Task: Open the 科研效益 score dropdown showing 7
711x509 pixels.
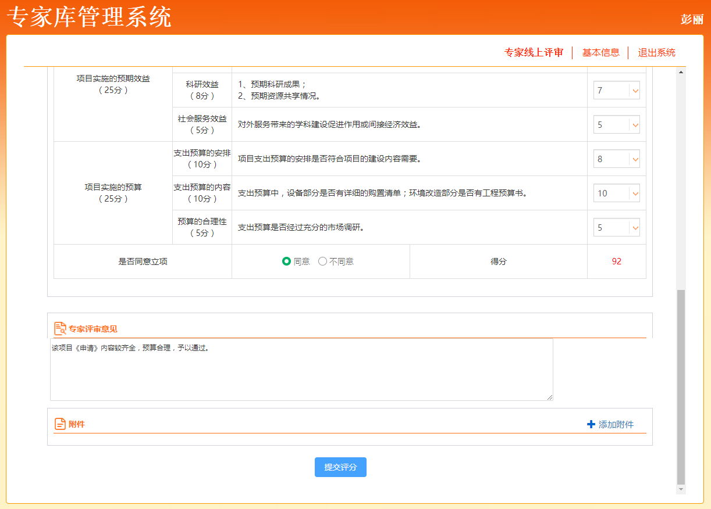Action: 617,91
